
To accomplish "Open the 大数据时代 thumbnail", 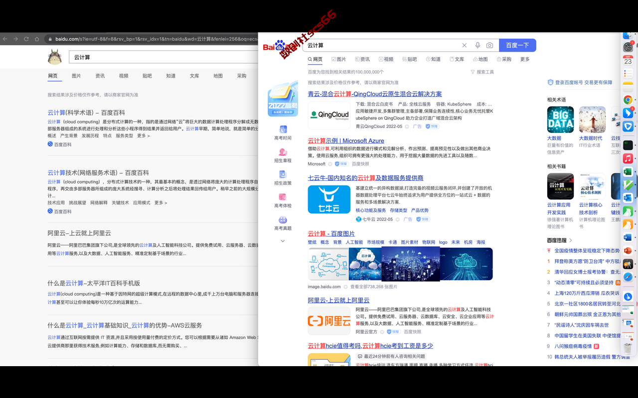I will [x=592, y=120].
